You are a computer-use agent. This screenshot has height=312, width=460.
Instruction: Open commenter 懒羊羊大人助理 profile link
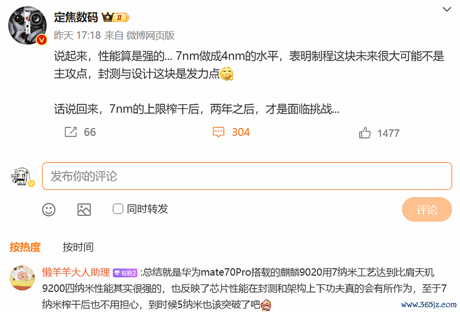76,272
